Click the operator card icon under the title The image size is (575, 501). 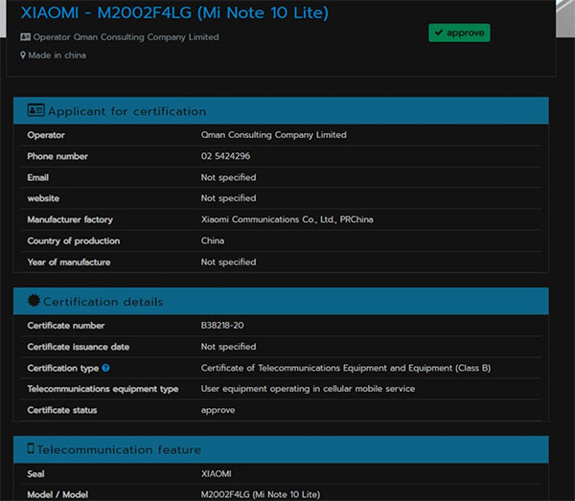pyautogui.click(x=25, y=37)
